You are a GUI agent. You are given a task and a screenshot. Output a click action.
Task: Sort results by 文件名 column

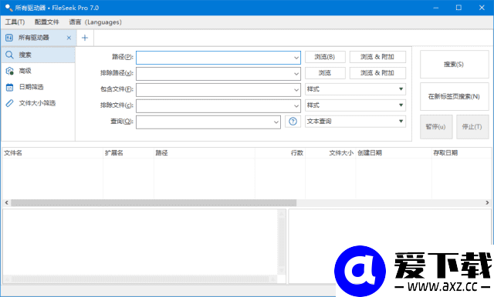click(x=52, y=153)
